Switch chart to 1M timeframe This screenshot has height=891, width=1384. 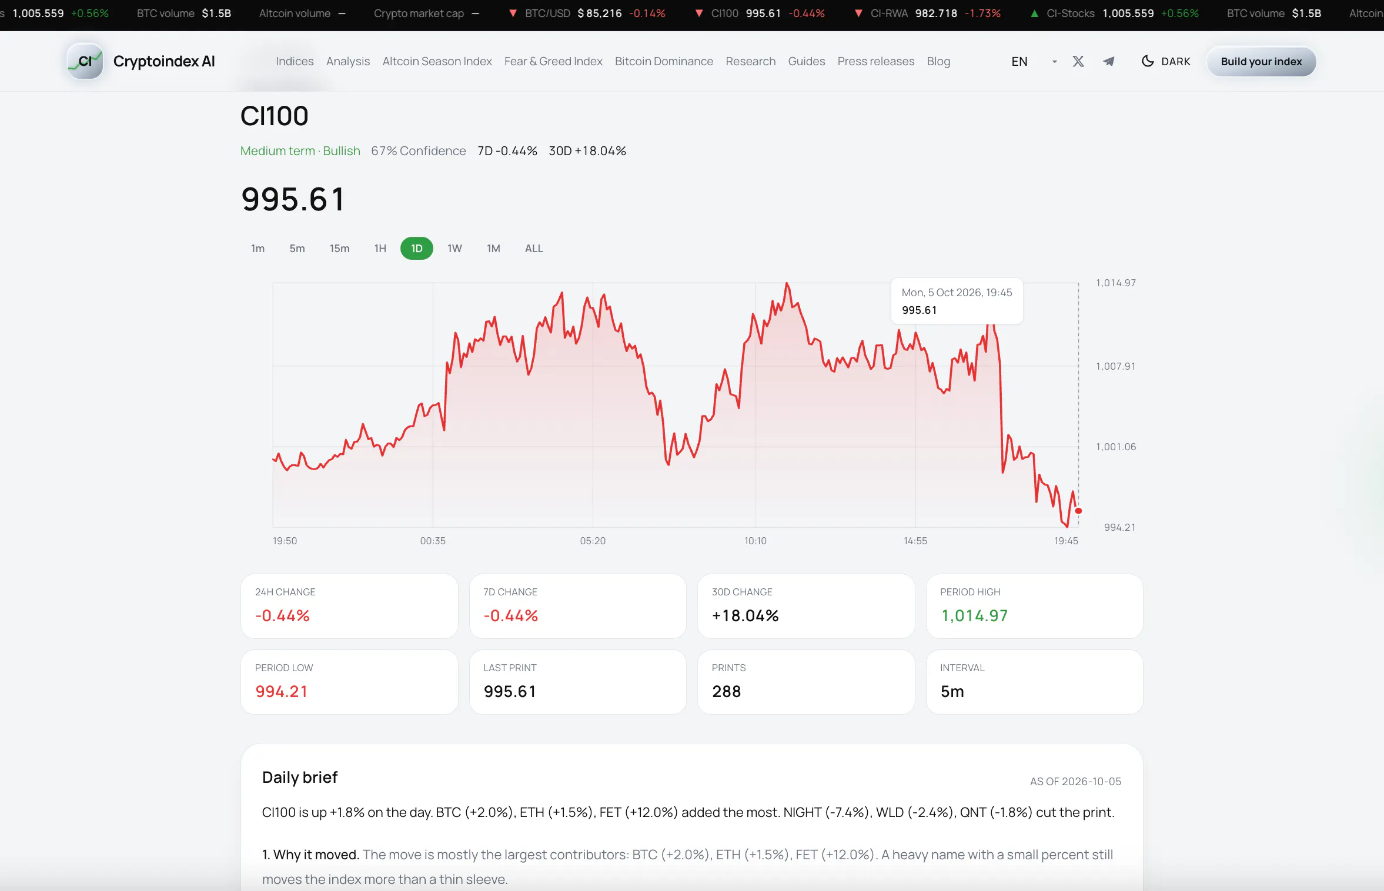[493, 248]
